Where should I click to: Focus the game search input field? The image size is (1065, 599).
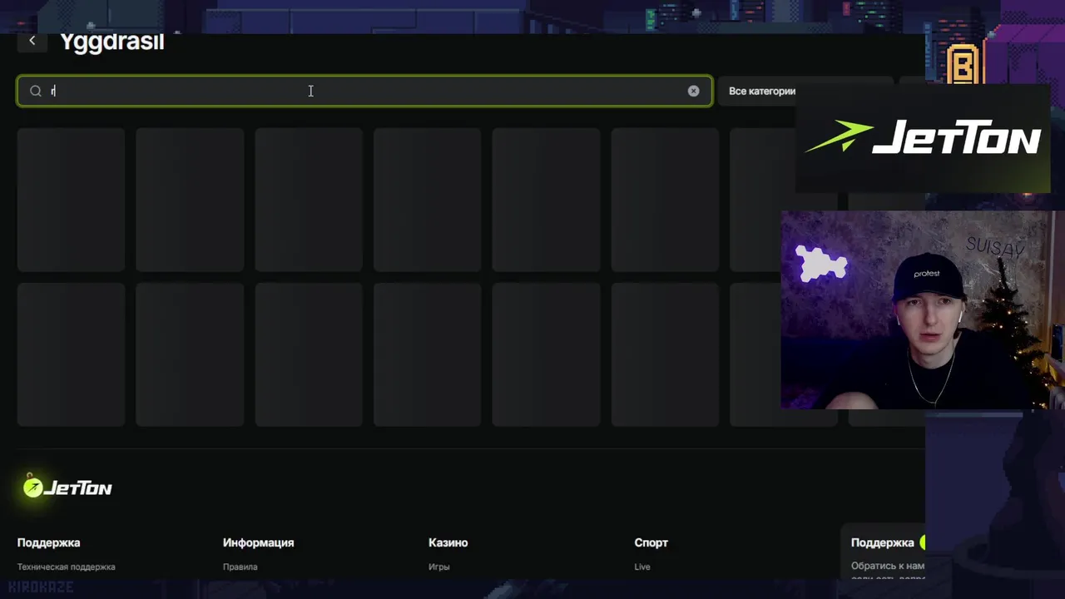pyautogui.click(x=364, y=91)
